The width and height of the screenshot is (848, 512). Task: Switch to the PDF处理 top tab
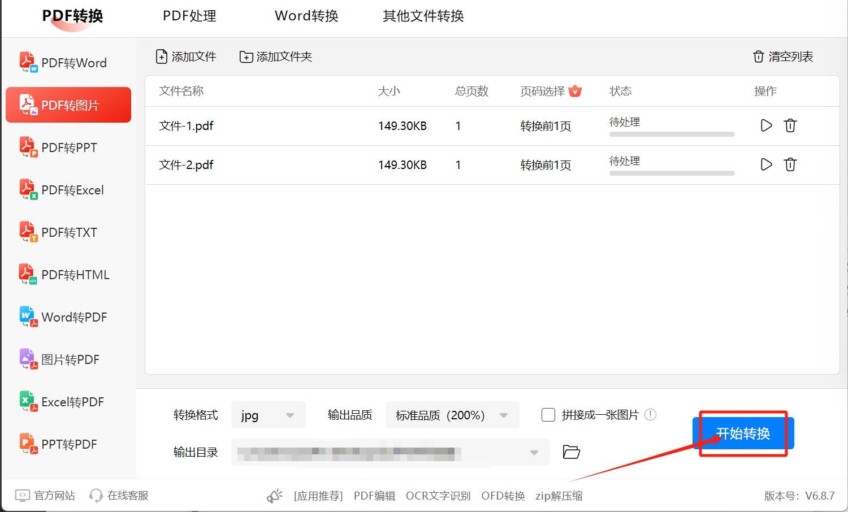click(189, 16)
